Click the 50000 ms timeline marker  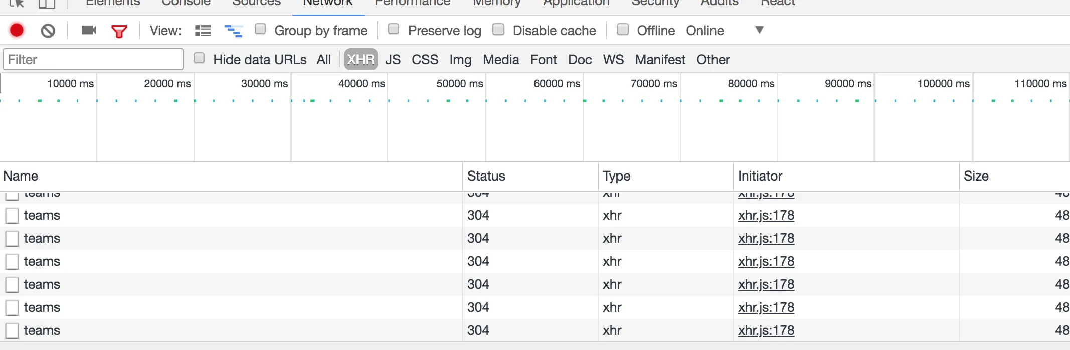click(459, 84)
